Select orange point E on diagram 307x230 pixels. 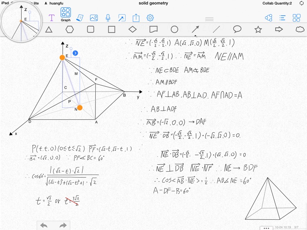click(62, 58)
